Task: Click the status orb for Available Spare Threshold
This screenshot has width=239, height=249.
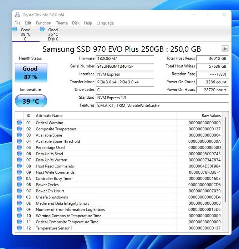Action: click(x=19, y=141)
